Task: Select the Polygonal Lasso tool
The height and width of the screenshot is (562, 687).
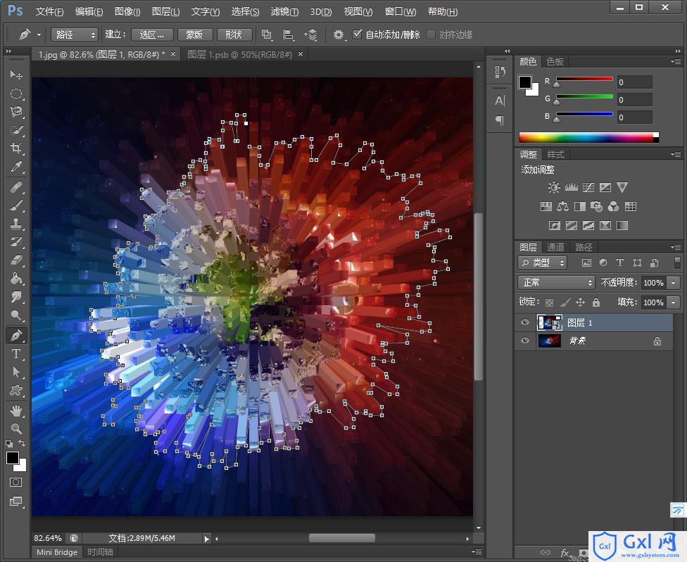Action: point(15,112)
